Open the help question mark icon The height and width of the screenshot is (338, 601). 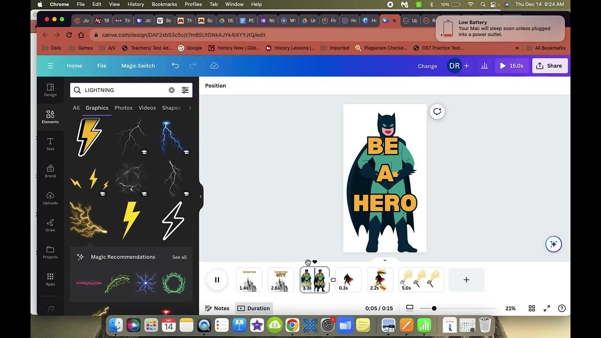562,308
